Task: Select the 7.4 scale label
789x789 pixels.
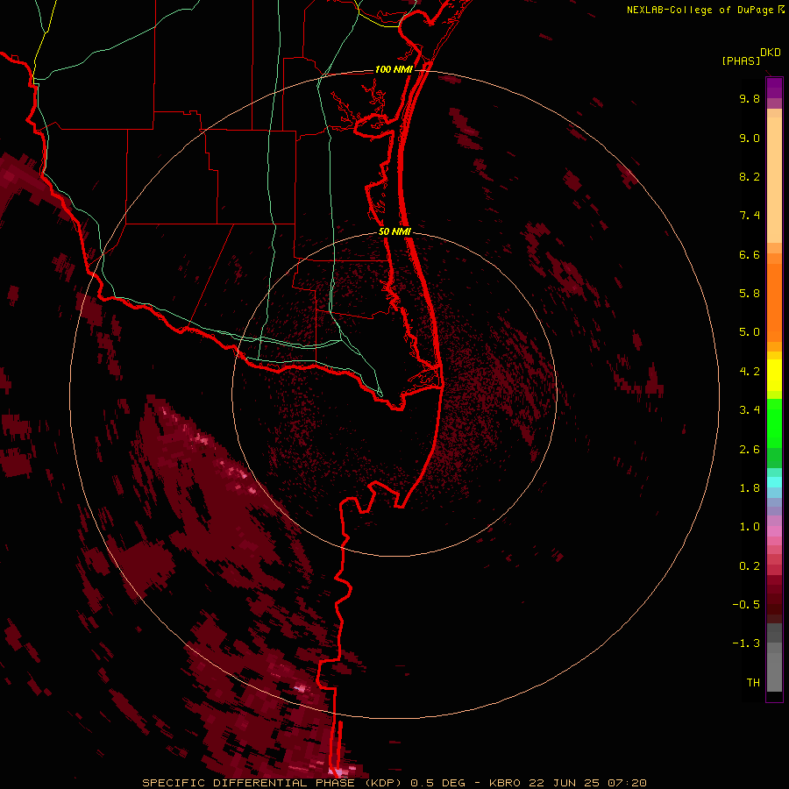Action: pos(750,216)
